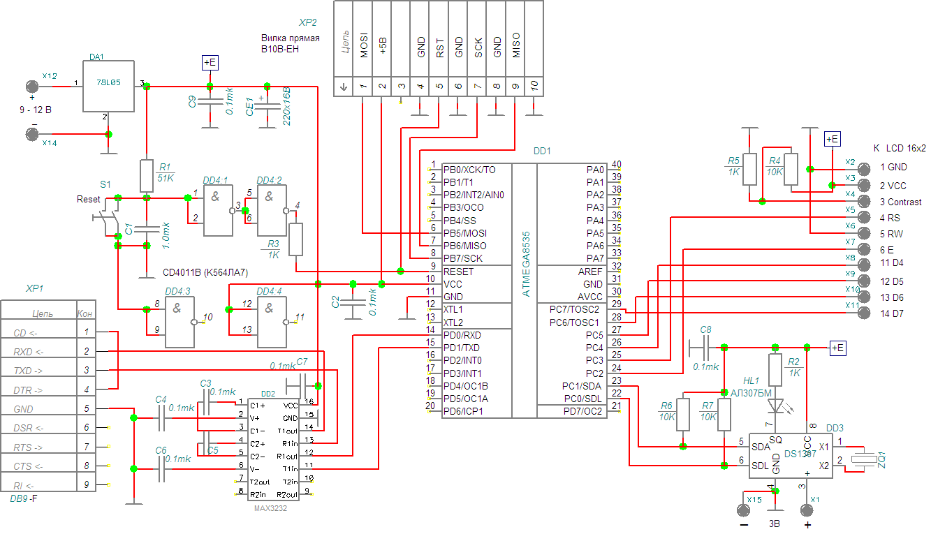Click the 'DB9 -F' connector label
This screenshot has height=534, width=931.
tap(23, 499)
